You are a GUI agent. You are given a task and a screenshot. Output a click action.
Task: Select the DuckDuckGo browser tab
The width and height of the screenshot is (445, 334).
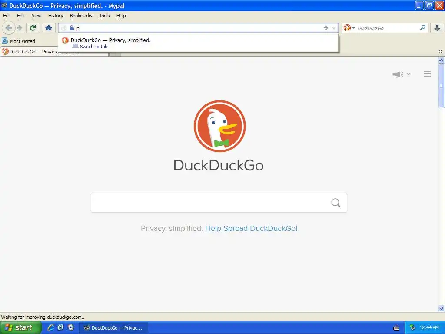[54, 52]
